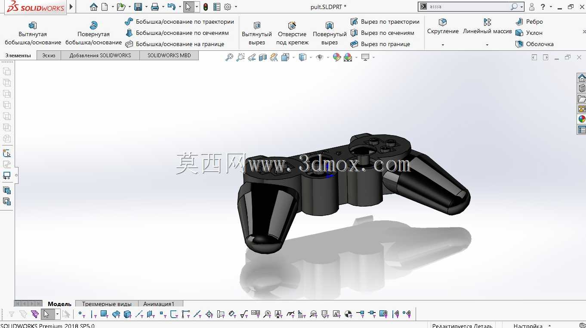Choose Повернутый вырез tool

pyautogui.click(x=330, y=33)
